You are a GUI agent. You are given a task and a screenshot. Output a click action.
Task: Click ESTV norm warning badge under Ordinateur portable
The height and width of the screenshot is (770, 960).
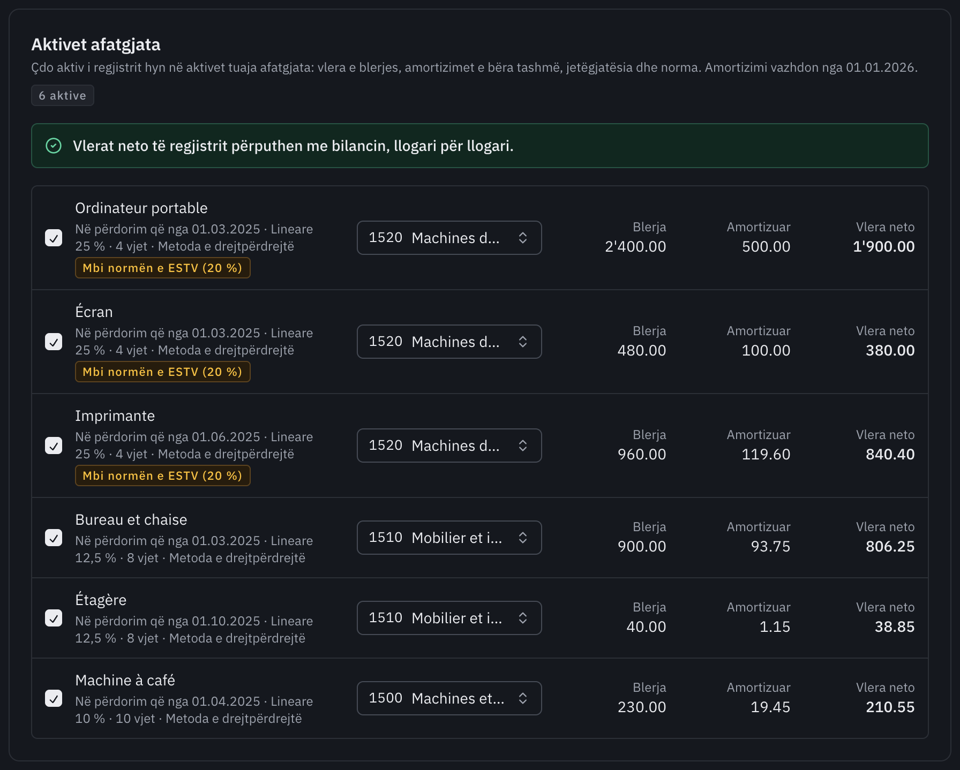tap(163, 268)
